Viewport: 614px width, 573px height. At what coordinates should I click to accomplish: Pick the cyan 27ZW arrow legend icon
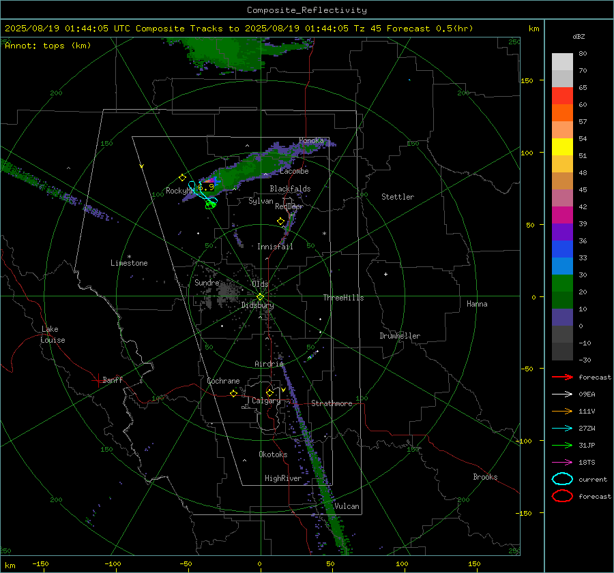[x=562, y=429]
